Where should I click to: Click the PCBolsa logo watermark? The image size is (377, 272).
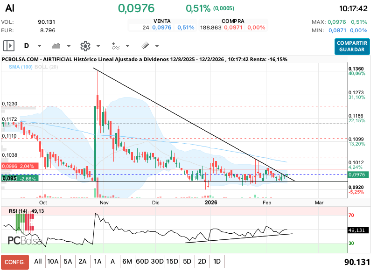coord(25,240)
